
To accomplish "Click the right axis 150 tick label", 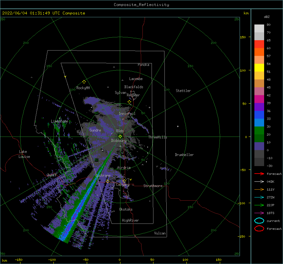I will tap(243, 37).
